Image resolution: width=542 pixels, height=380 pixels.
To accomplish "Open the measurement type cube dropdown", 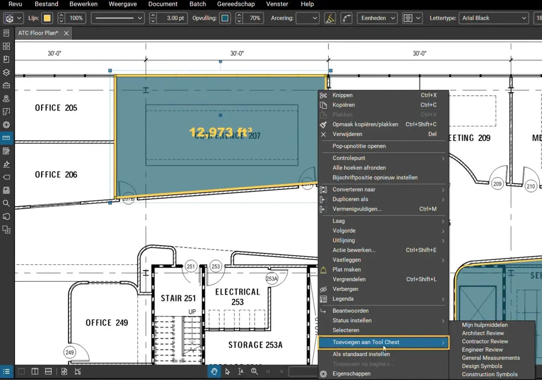I will [x=13, y=18].
